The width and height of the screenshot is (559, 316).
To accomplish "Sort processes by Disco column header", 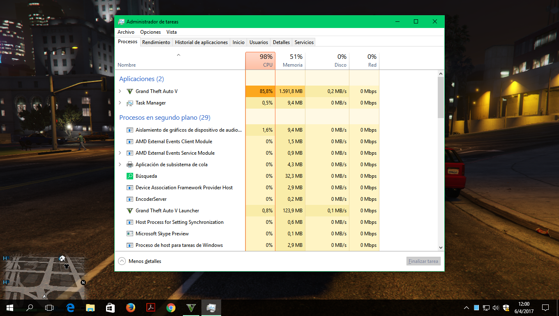I will (327, 61).
